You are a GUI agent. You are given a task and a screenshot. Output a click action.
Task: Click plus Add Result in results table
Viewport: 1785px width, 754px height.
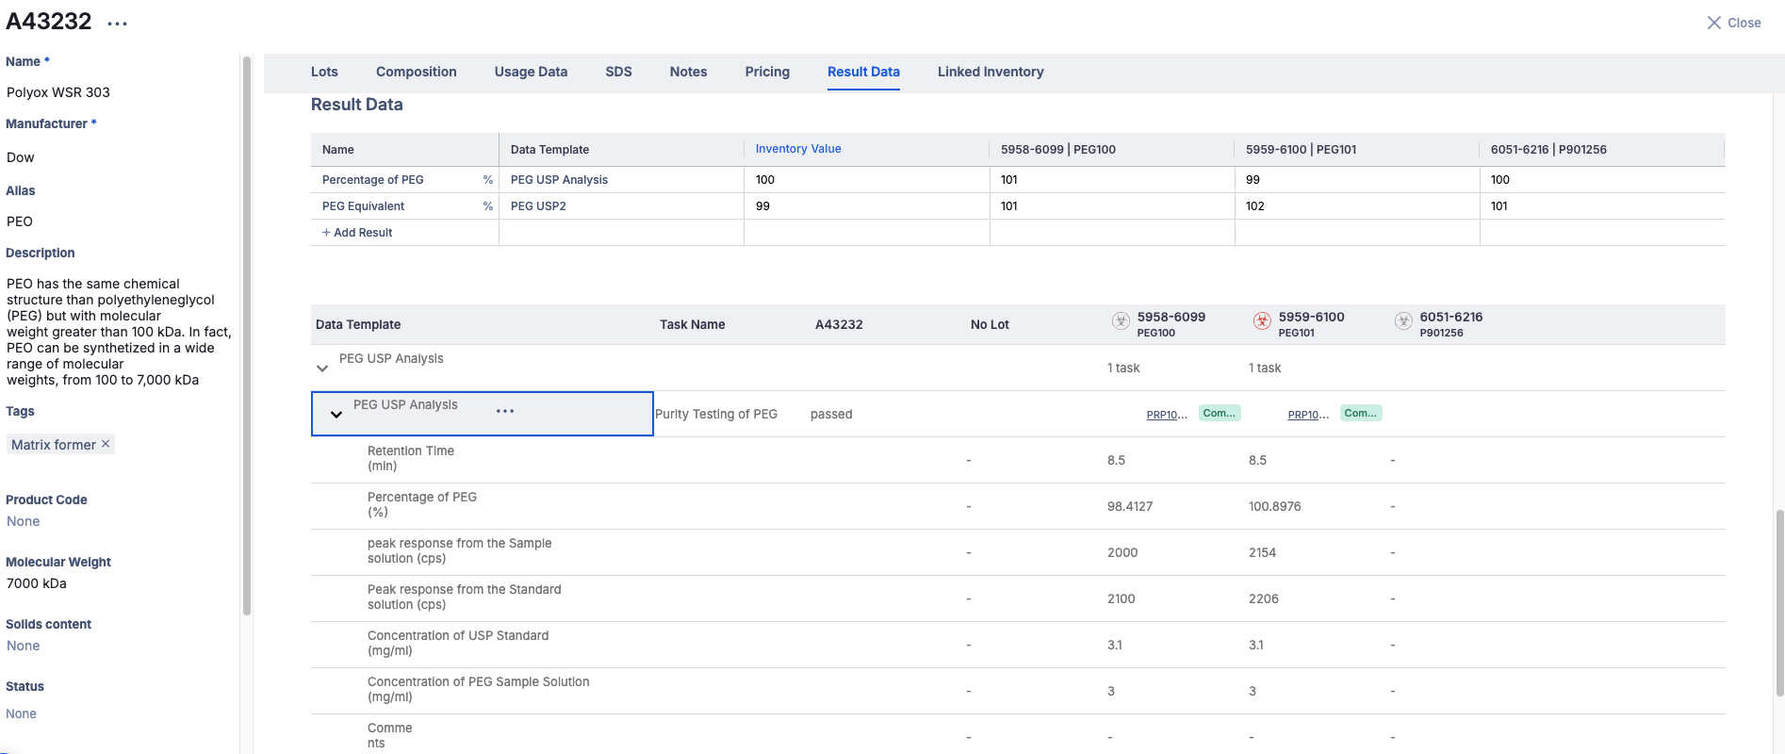(357, 233)
